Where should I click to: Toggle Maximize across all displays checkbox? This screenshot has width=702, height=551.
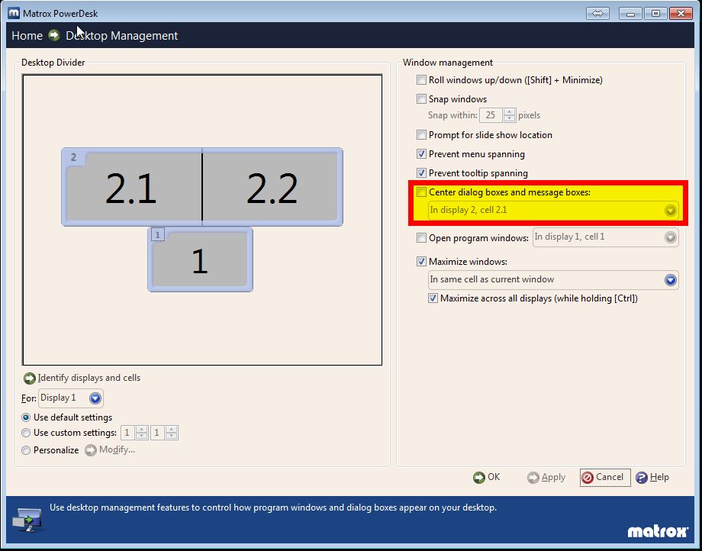point(433,298)
